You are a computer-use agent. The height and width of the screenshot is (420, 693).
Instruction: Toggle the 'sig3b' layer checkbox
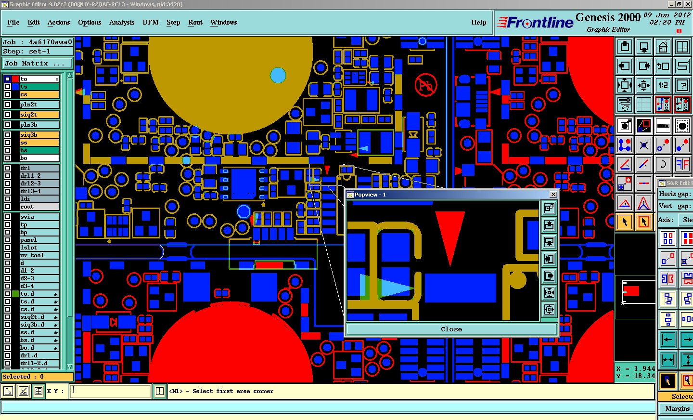[x=8, y=135]
